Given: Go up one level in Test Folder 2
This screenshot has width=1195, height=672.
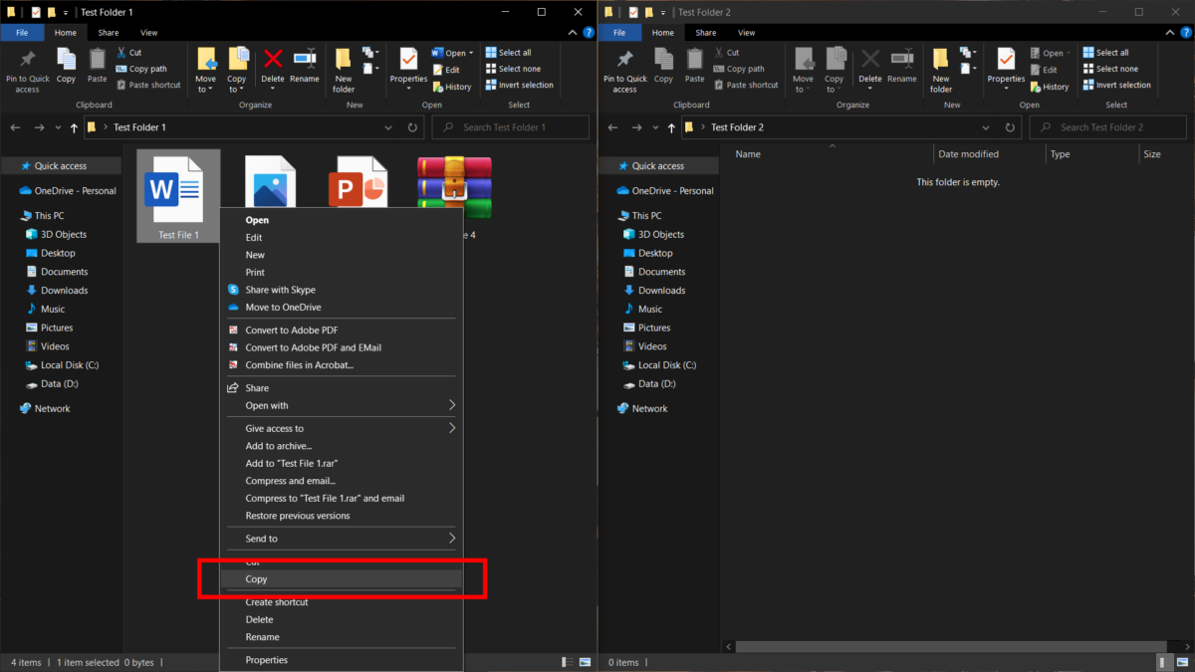Looking at the screenshot, I should [671, 127].
